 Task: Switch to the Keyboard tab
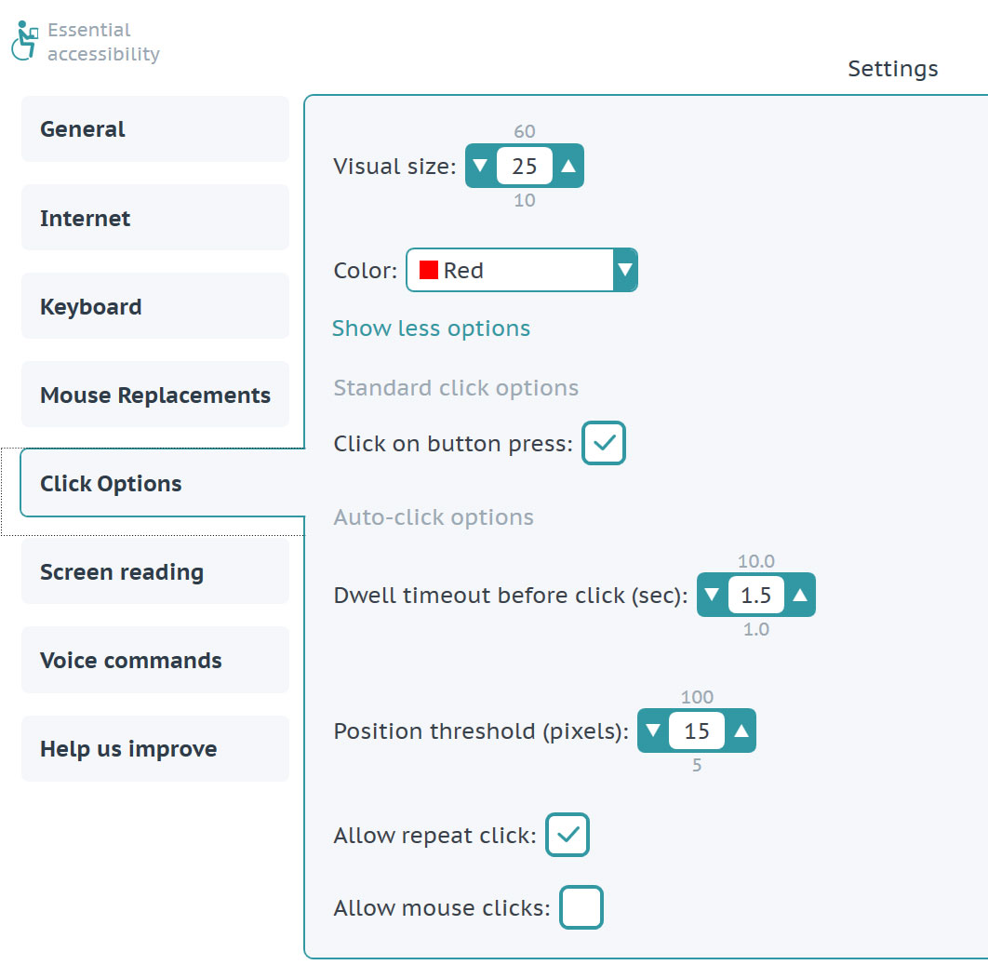tap(155, 306)
